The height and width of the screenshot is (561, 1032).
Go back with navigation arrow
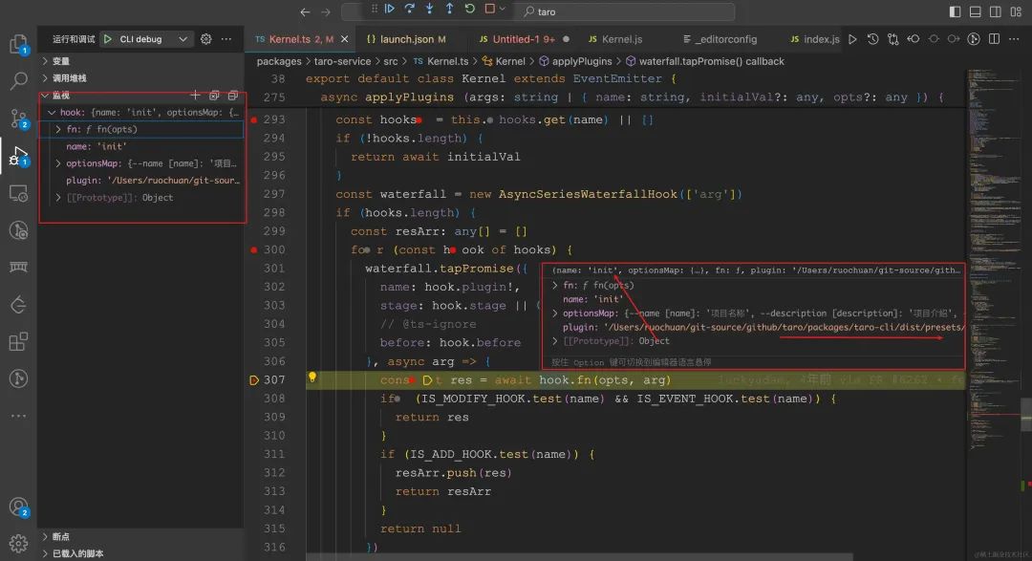(305, 11)
